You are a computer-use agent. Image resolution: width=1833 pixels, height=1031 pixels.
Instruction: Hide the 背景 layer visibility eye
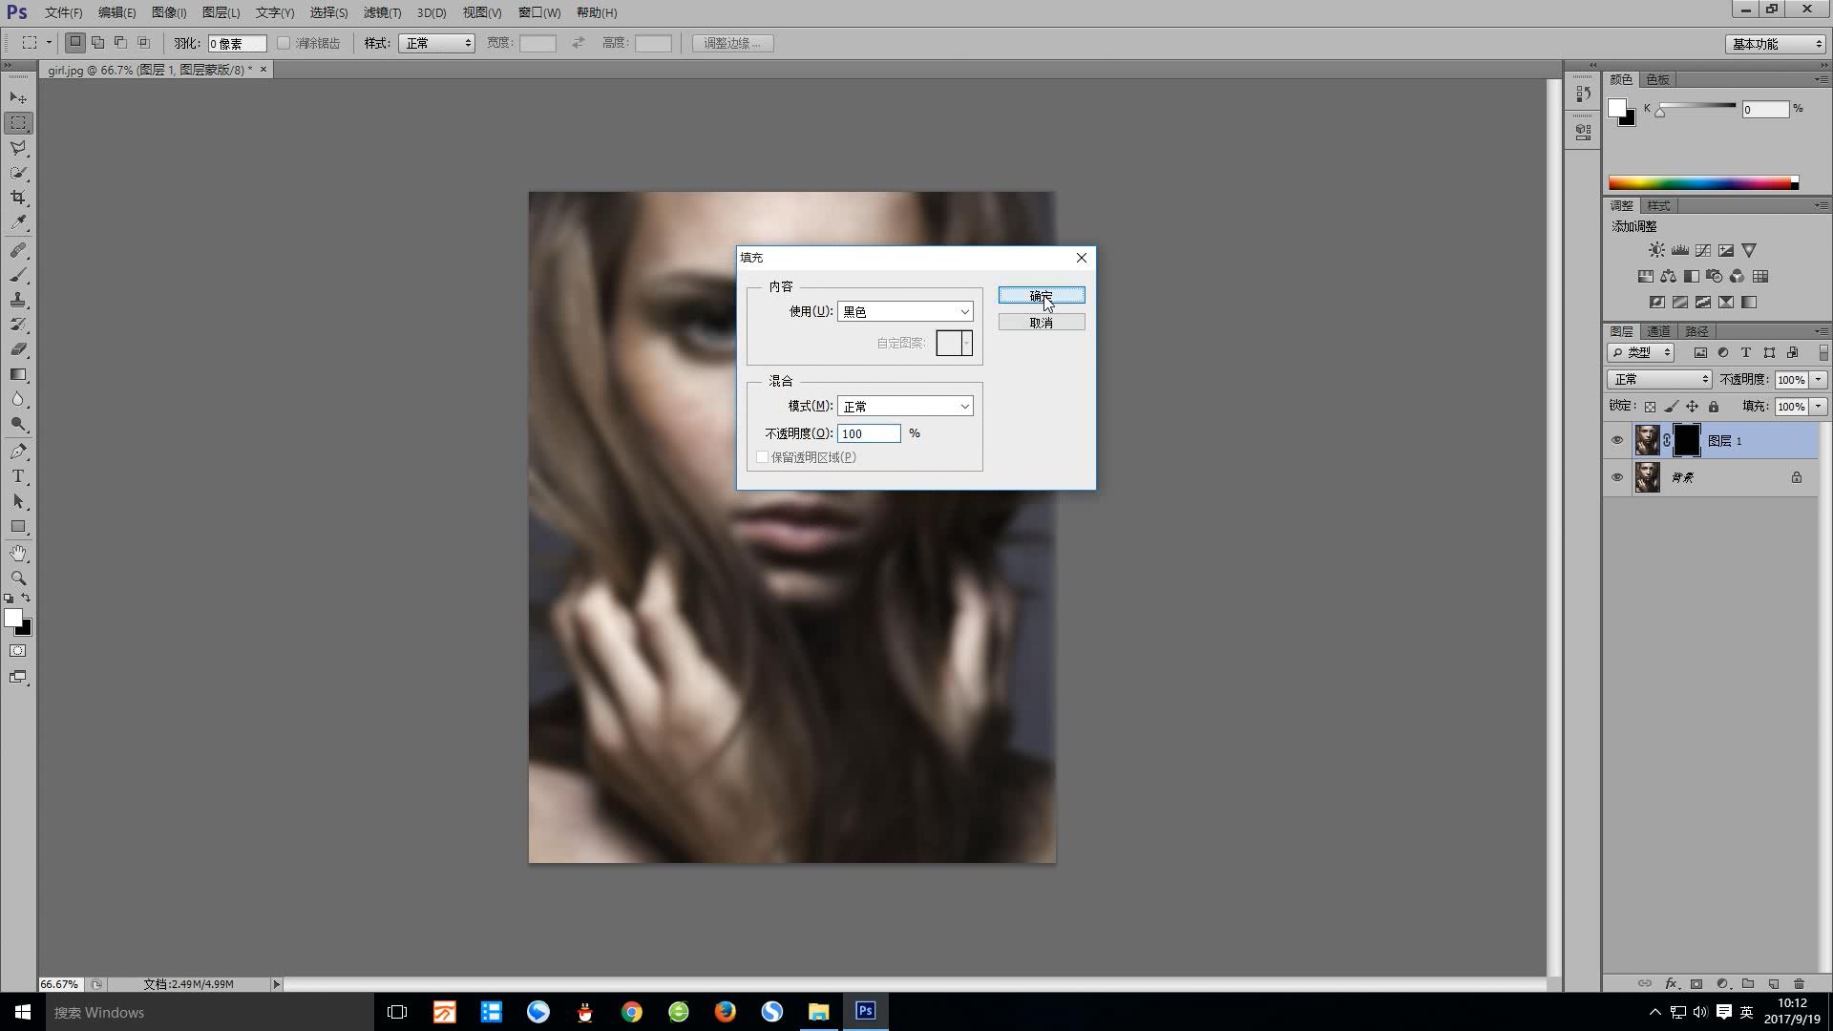click(1616, 477)
